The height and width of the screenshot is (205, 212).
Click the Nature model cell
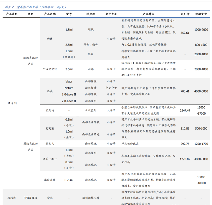pyautogui.click(x=69, y=88)
